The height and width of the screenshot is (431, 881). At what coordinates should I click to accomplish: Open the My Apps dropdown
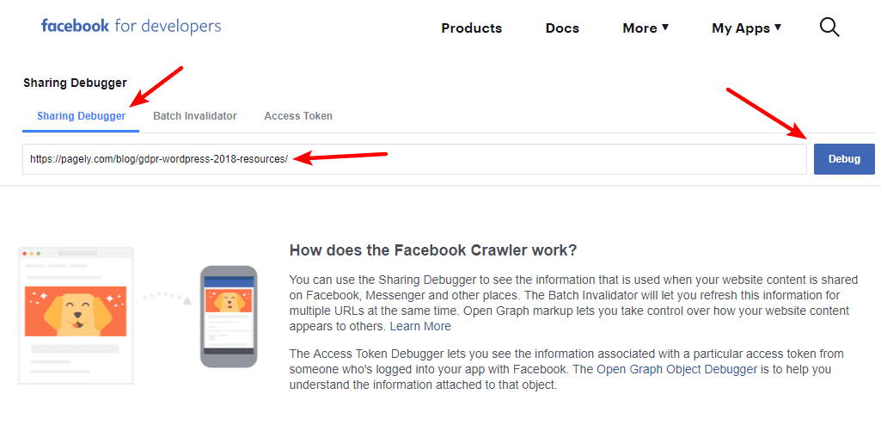pos(746,28)
